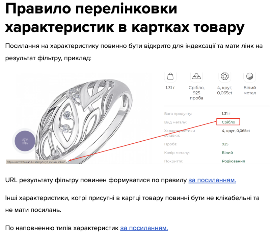The width and height of the screenshot is (270, 236).
Task: Click the 'Білий метал' icon caption
Action: 250,90
